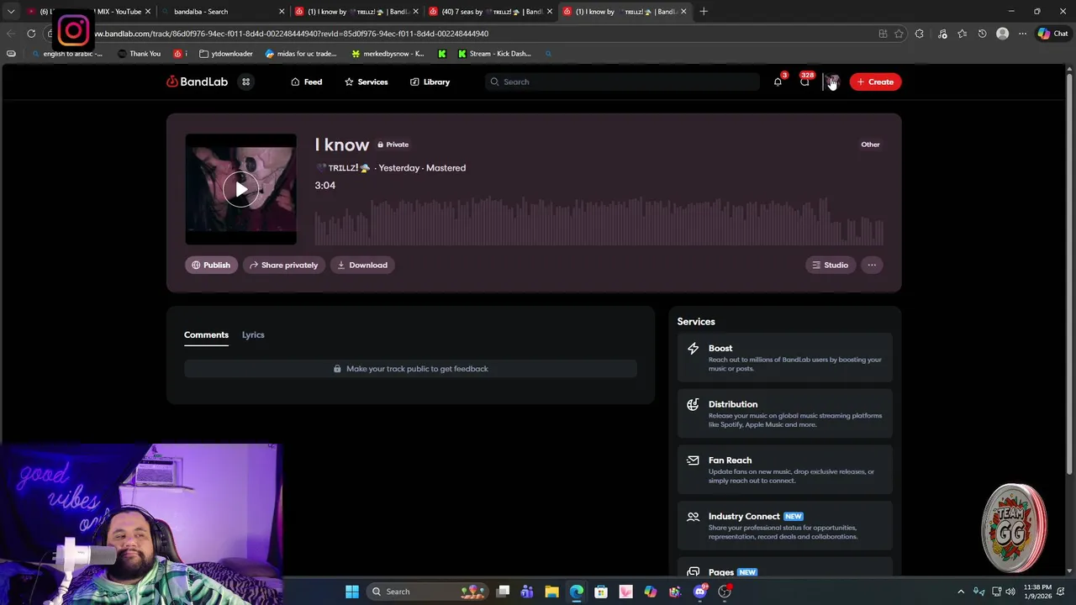Click 'Make your track public' notice
This screenshot has width=1076, height=605.
tap(410, 369)
